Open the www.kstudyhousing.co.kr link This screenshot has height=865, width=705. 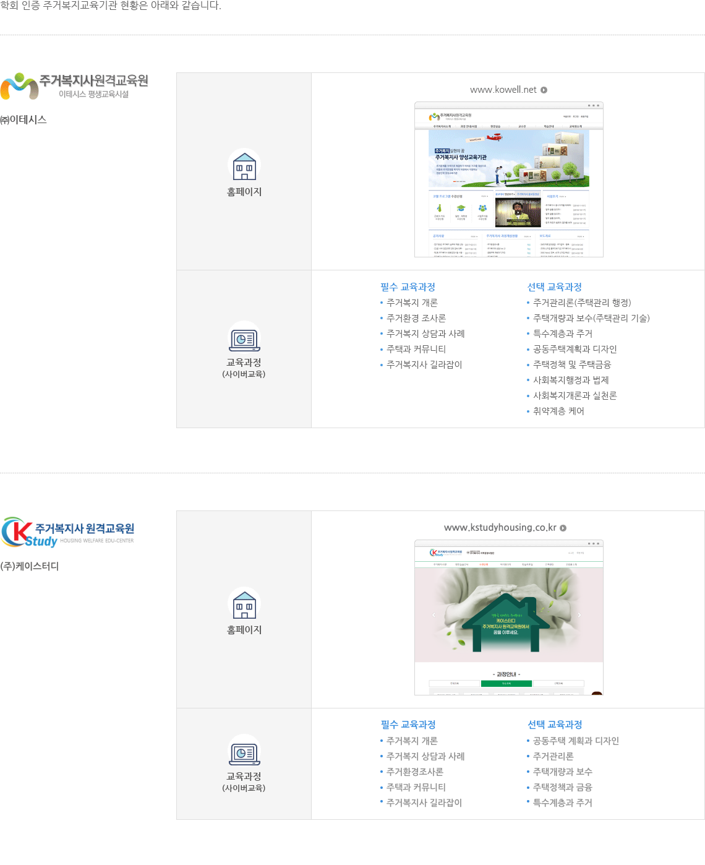(500, 528)
